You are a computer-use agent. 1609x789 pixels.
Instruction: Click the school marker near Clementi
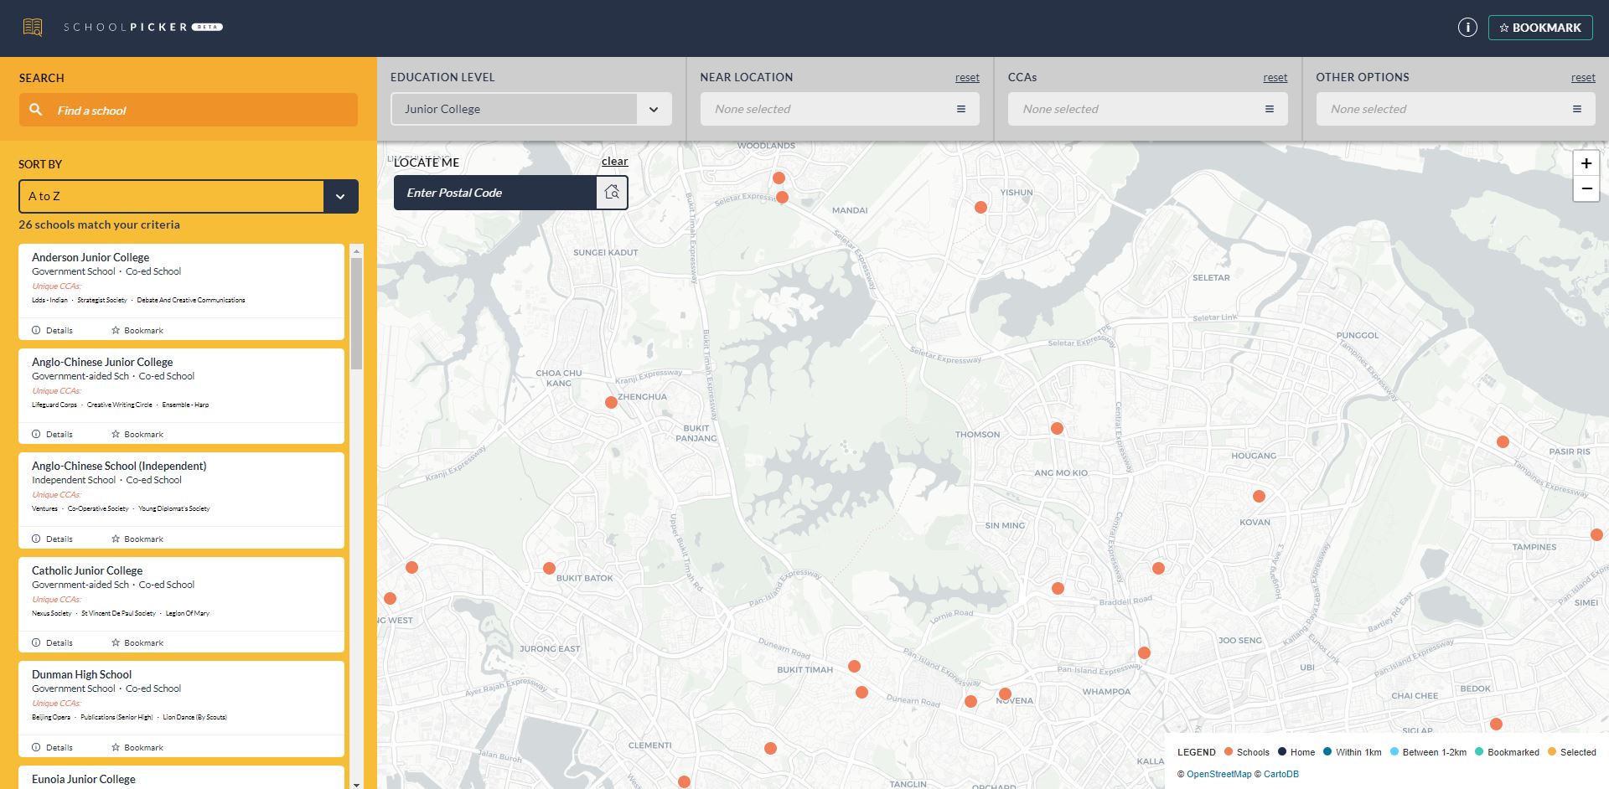(684, 781)
